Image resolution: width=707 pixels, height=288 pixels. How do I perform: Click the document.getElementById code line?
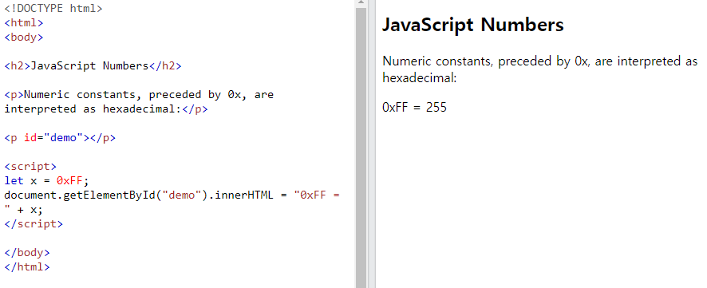(x=172, y=195)
